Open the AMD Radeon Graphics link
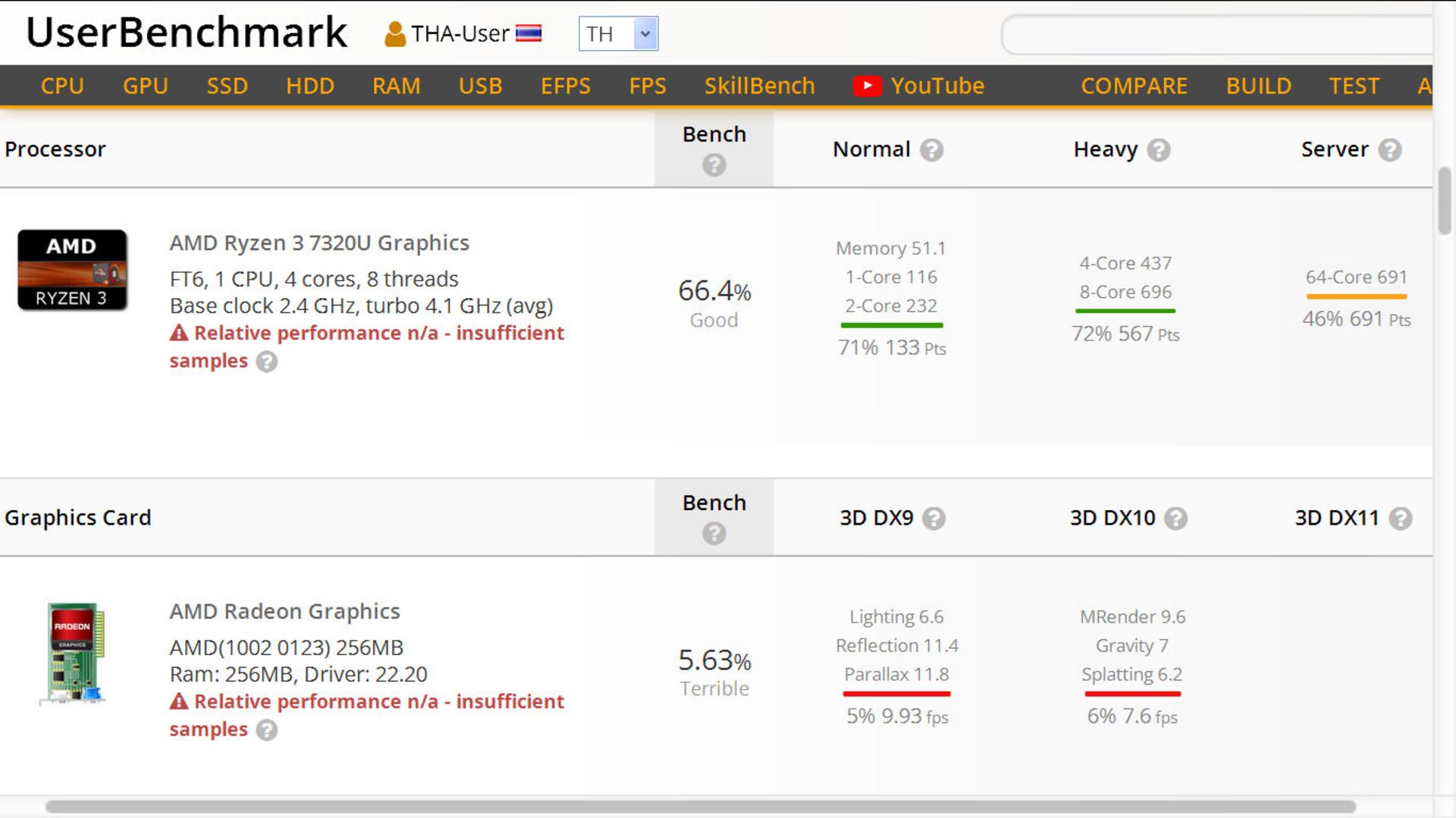 point(284,611)
